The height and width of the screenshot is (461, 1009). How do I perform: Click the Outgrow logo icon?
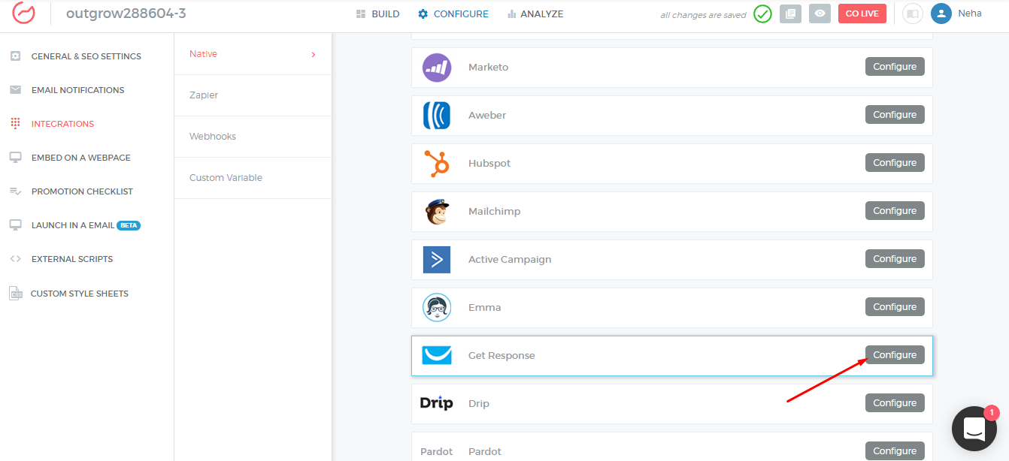(x=23, y=14)
